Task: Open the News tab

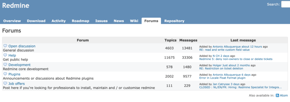Action: pos(119,21)
